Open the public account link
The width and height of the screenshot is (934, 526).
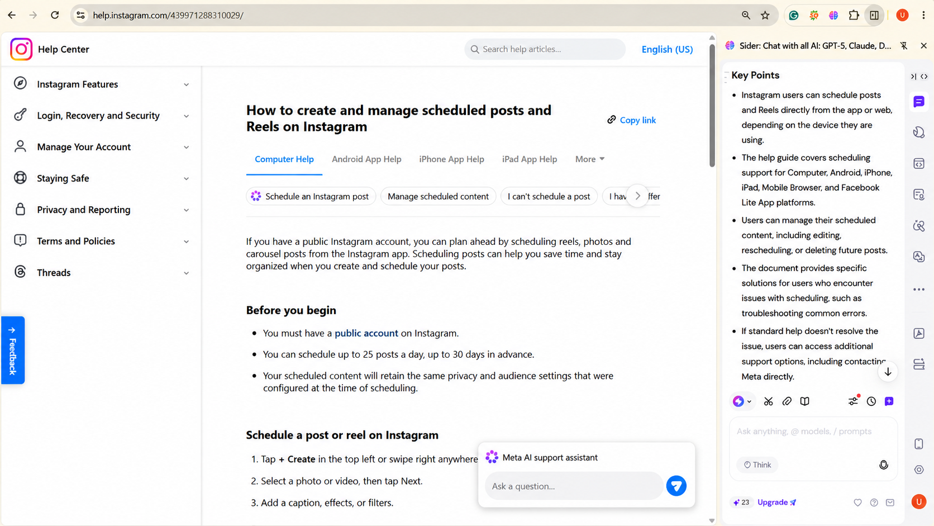[366, 333]
